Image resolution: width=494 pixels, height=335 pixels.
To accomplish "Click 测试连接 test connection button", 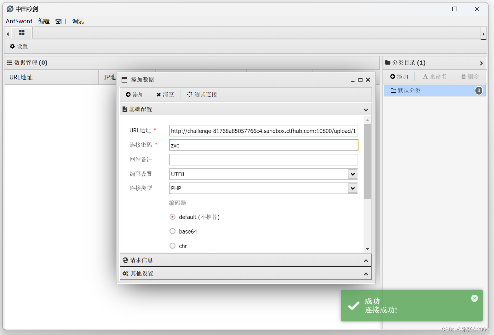I will click(x=202, y=95).
